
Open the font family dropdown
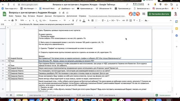pos(55,20)
